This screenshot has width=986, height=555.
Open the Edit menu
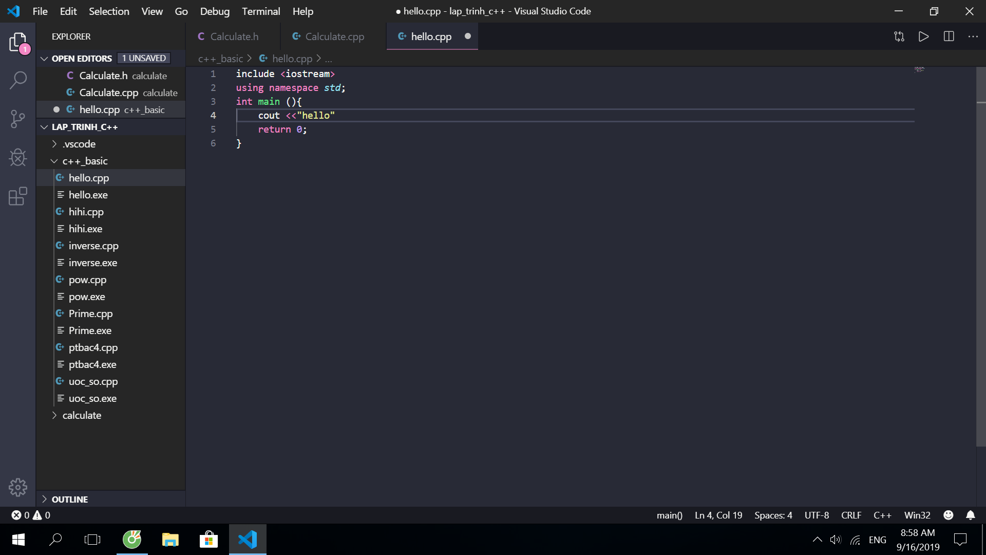[x=68, y=11]
